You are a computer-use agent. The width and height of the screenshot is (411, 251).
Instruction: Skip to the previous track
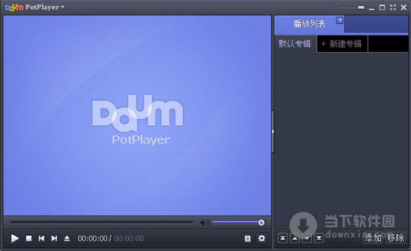coord(41,238)
